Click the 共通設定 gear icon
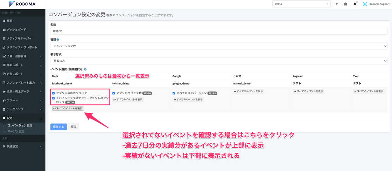Image resolution: width=392 pixels, height=171 pixels. click(4, 146)
